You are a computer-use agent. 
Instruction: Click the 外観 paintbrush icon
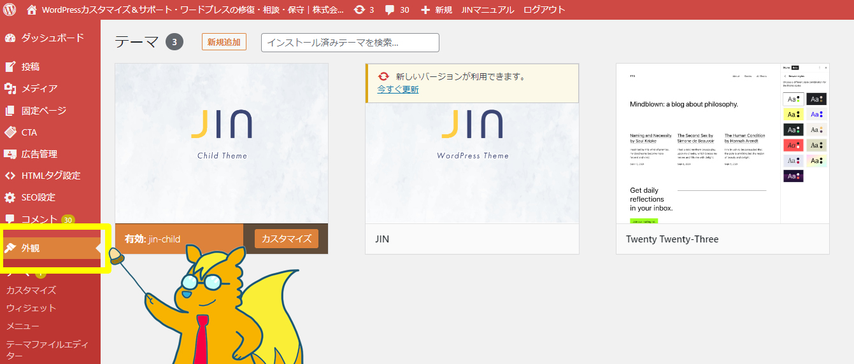10,248
